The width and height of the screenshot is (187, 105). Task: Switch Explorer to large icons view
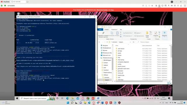pyautogui.click(x=171, y=83)
